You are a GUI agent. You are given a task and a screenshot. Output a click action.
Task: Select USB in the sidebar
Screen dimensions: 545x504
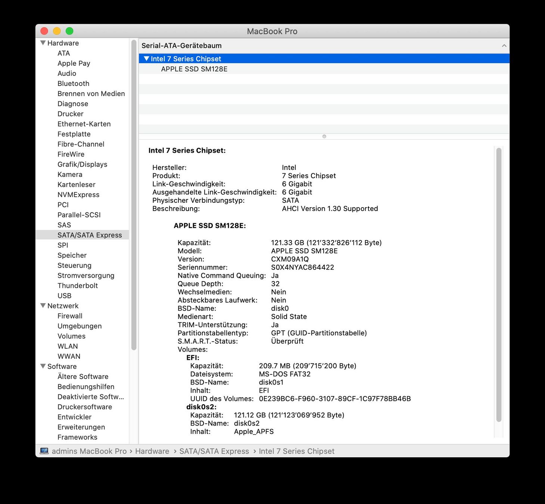tap(65, 295)
